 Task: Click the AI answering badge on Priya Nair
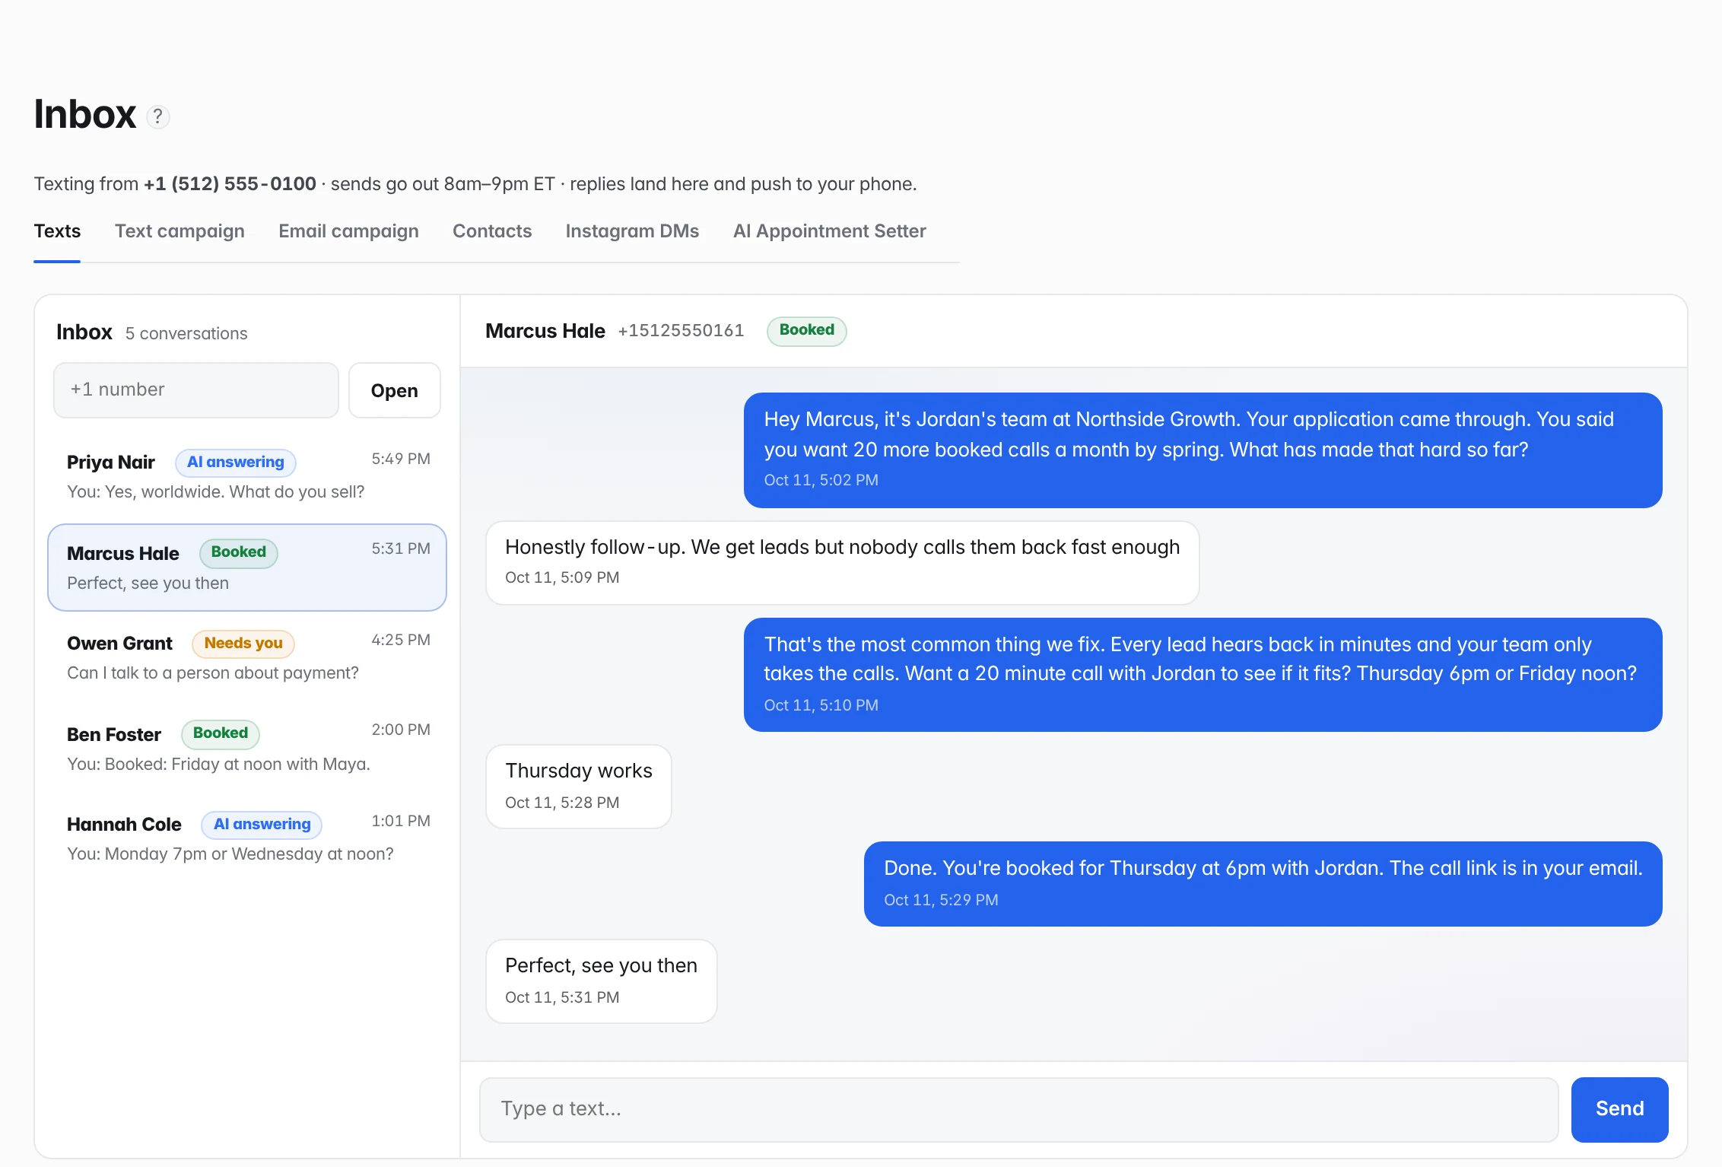236,463
